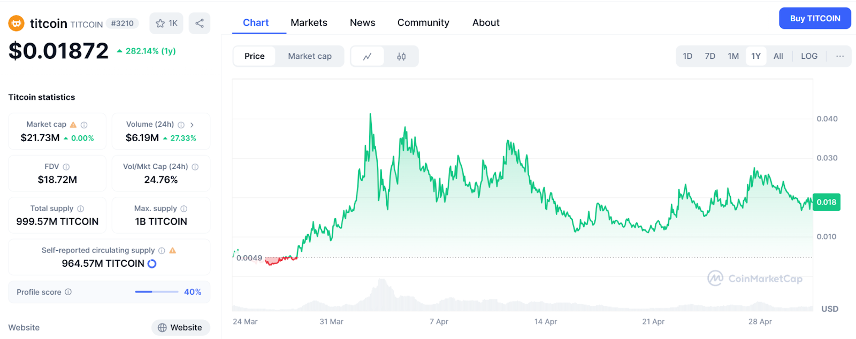Click the 1B TITCOIN max supply value

[161, 221]
